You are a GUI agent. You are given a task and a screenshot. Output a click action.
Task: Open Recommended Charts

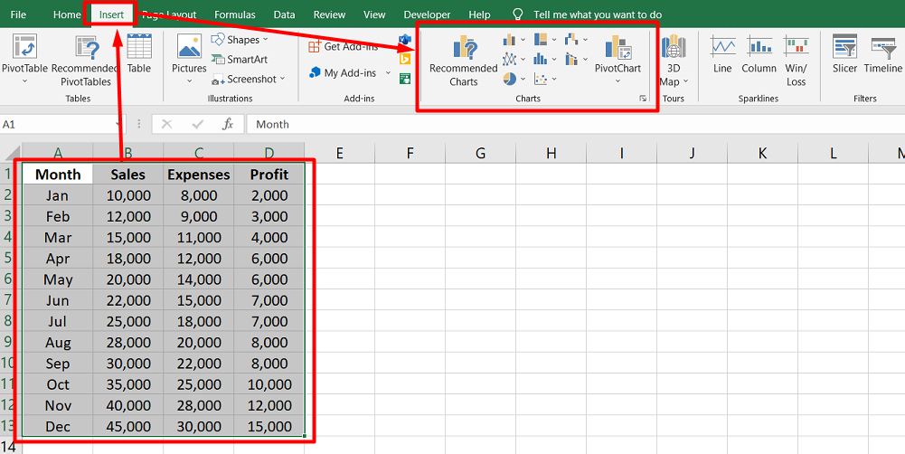tap(464, 61)
